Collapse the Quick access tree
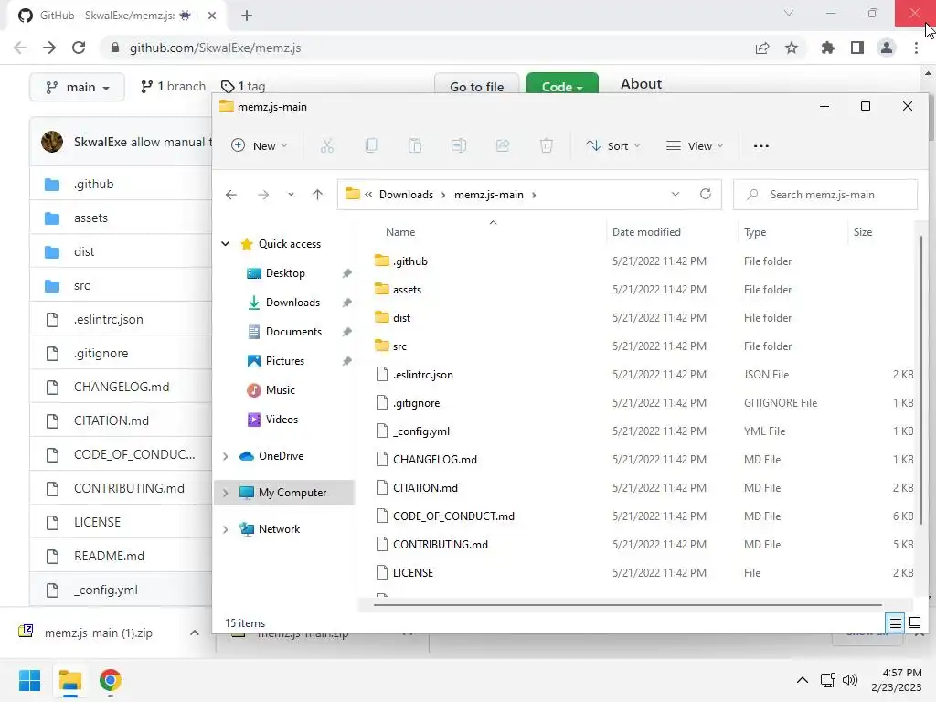This screenshot has width=936, height=702. tap(226, 243)
